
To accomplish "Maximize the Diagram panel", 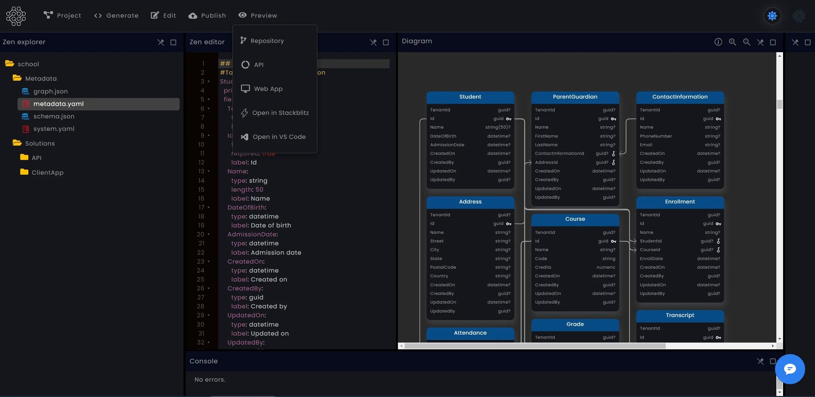I will point(773,42).
